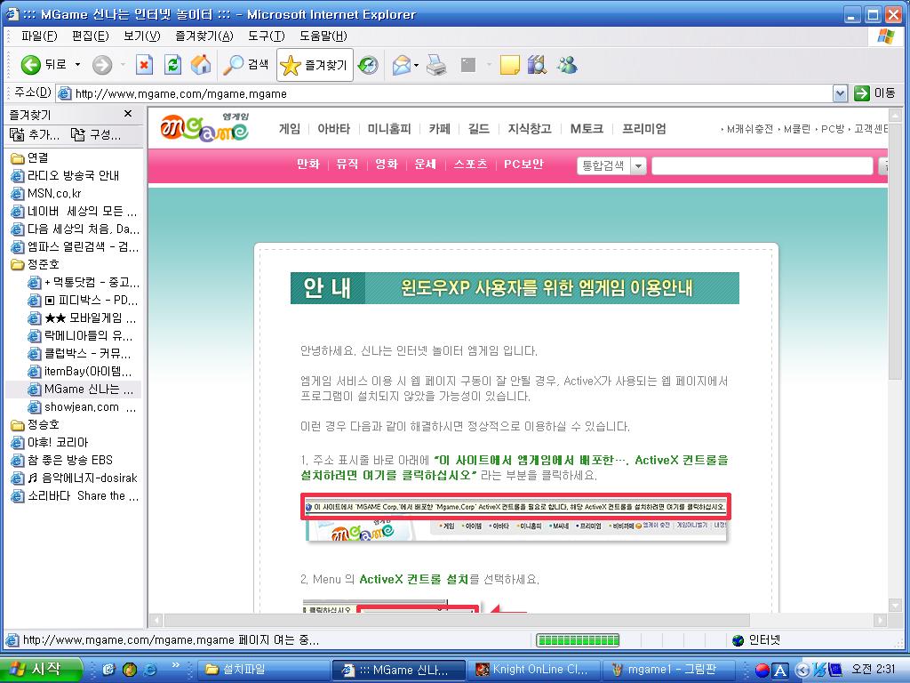Stop loading the page with the red X icon
910x683 pixels.
point(144,64)
